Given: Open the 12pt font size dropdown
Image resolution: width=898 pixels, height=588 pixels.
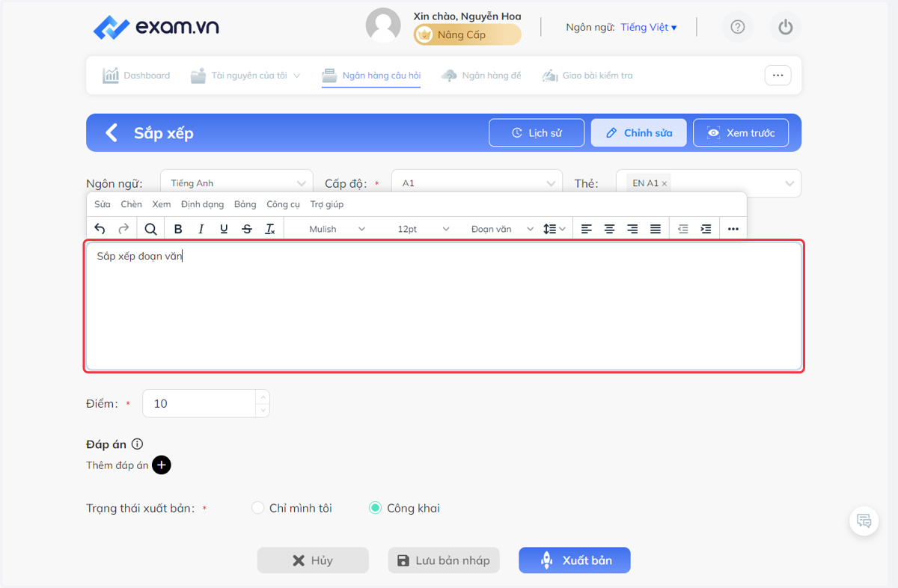Looking at the screenshot, I should coord(423,229).
